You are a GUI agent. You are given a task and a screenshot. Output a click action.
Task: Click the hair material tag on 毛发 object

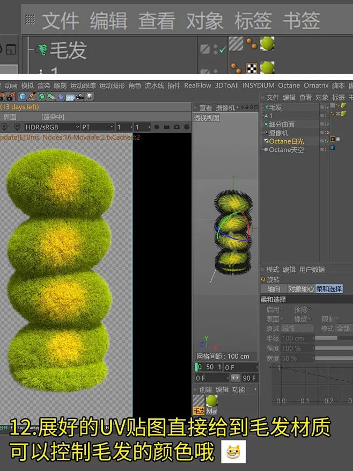point(333,106)
